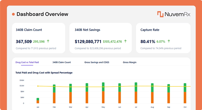Select the yellow spread data point on Jul bar
Image resolution: width=202 pixels, height=110 pixels.
coord(136,86)
